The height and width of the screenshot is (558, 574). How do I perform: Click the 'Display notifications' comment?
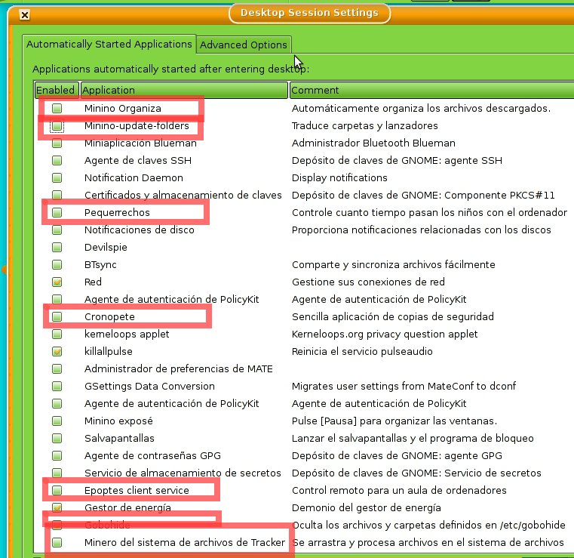pyautogui.click(x=339, y=177)
